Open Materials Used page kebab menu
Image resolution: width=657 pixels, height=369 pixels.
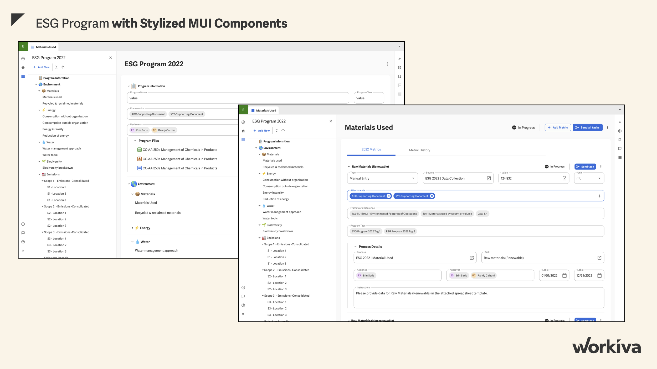607,127
